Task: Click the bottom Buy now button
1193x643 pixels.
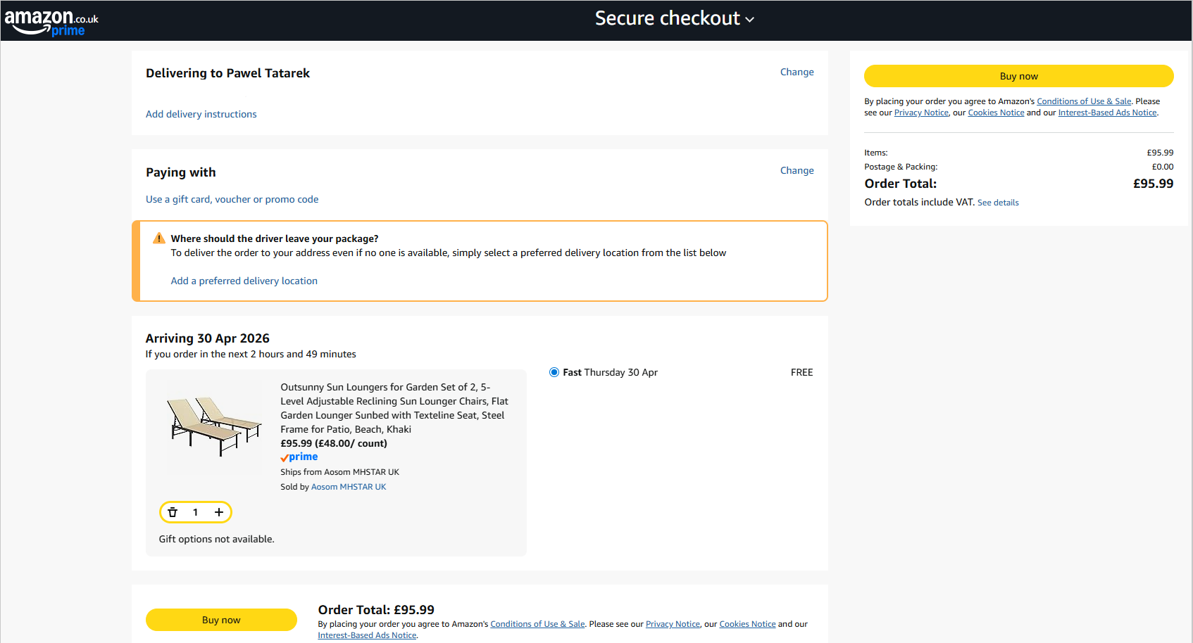Action: (x=221, y=620)
